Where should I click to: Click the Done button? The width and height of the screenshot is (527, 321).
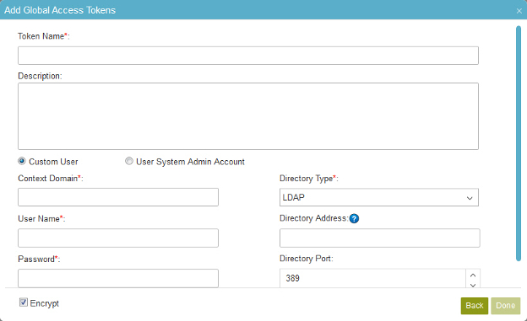point(505,306)
